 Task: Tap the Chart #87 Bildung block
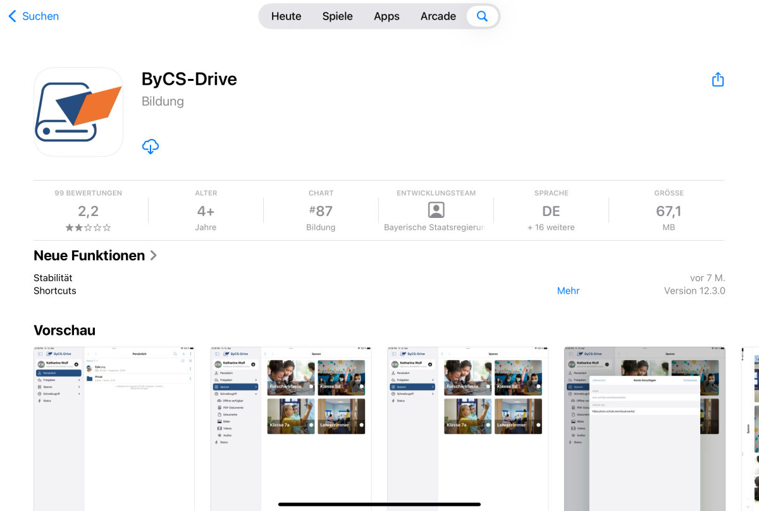[321, 210]
